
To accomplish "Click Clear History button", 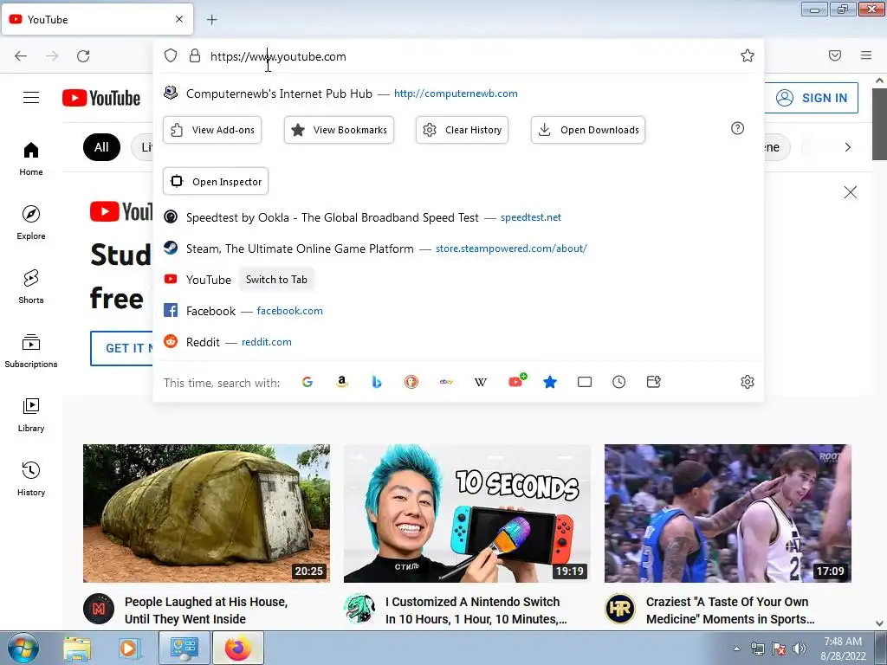I will pyautogui.click(x=463, y=130).
